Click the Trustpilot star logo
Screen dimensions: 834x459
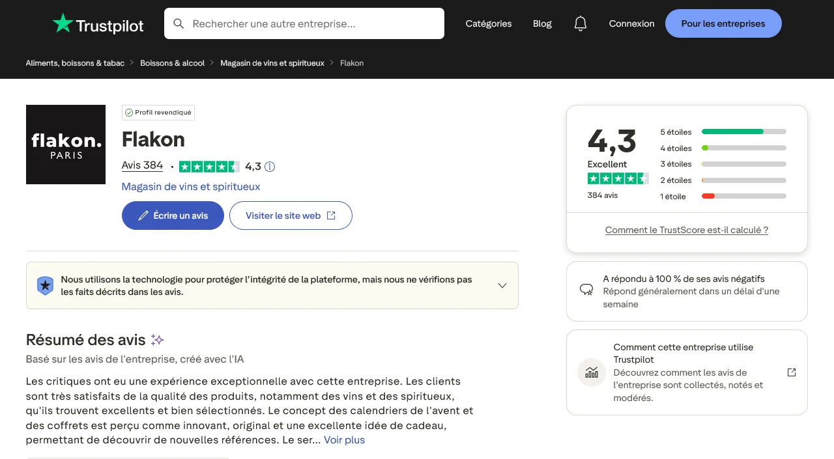coord(63,23)
